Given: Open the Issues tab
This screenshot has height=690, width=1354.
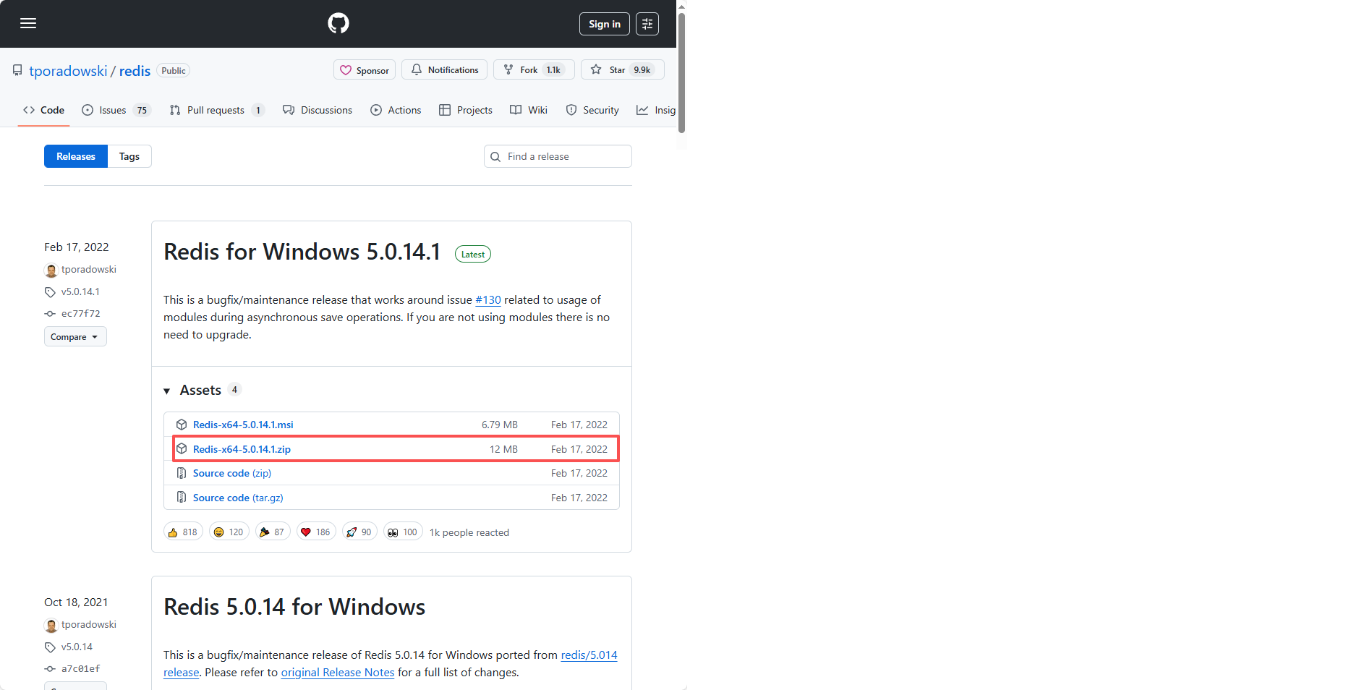Looking at the screenshot, I should tap(113, 111).
